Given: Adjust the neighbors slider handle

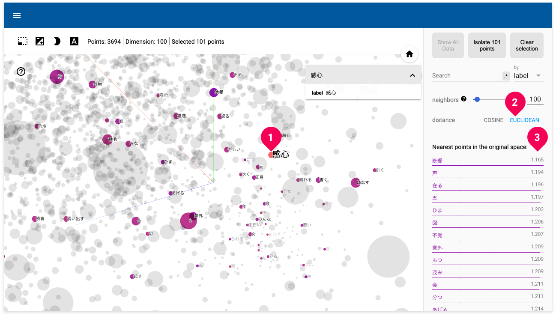Looking at the screenshot, I should click(x=477, y=99).
